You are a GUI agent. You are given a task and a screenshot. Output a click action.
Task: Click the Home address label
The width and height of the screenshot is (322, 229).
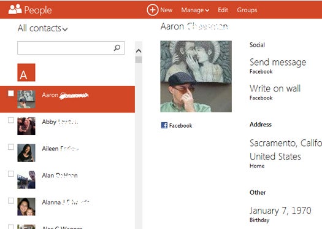pyautogui.click(x=257, y=166)
